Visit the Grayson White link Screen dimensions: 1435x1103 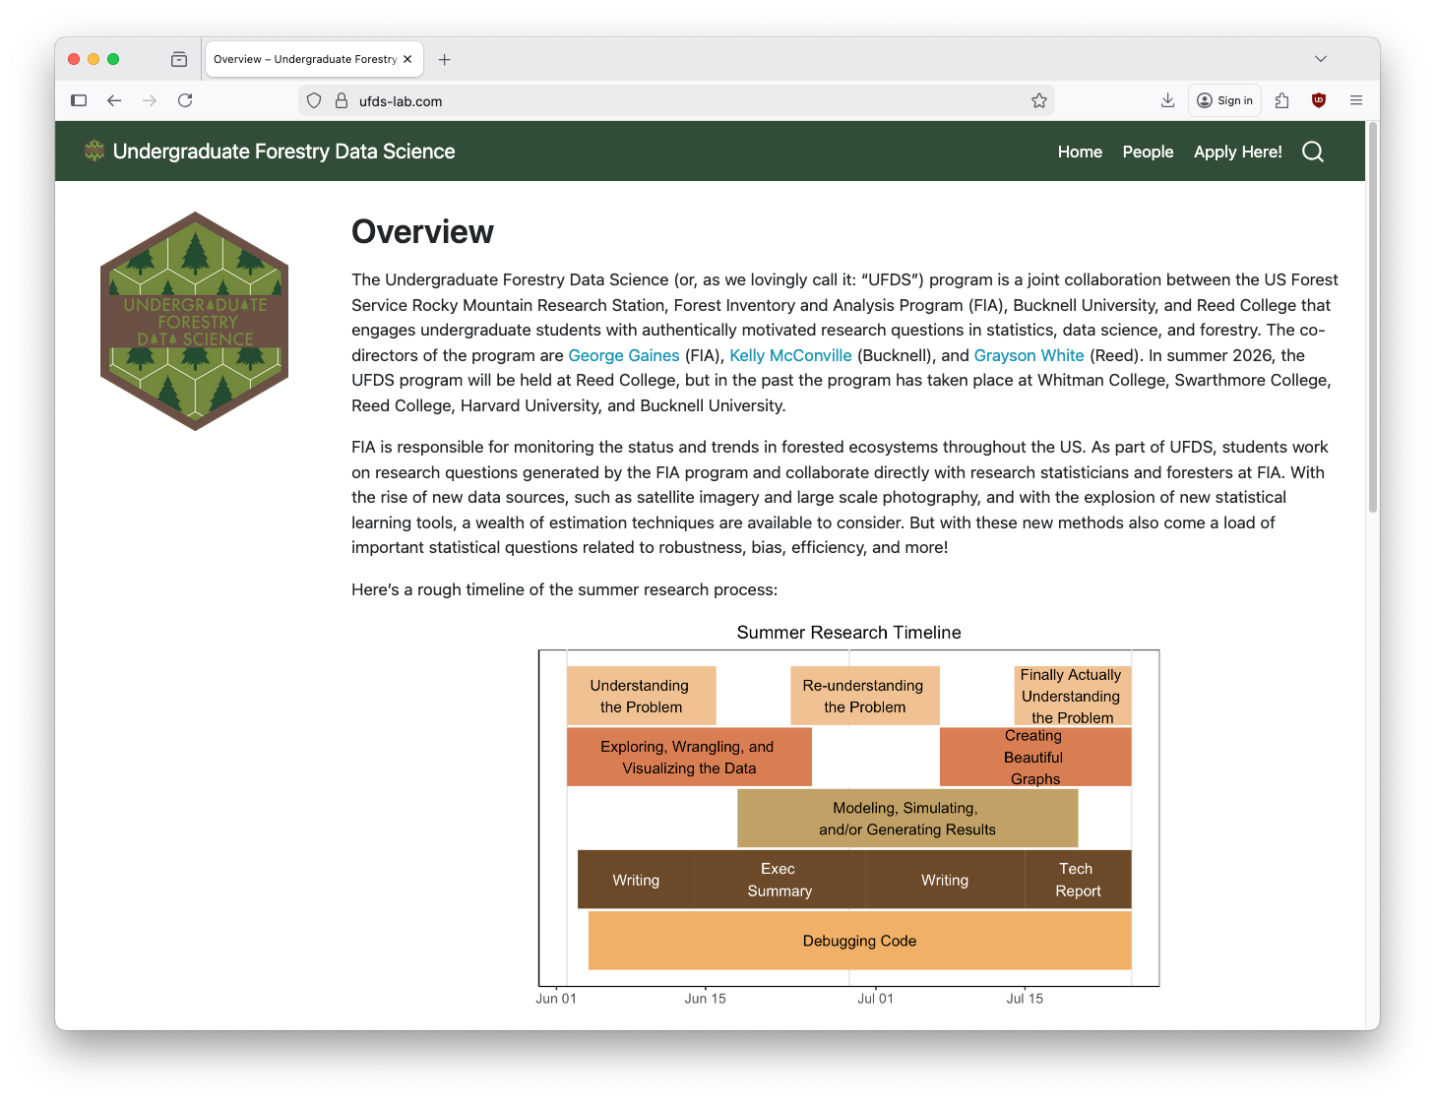[x=1029, y=355]
